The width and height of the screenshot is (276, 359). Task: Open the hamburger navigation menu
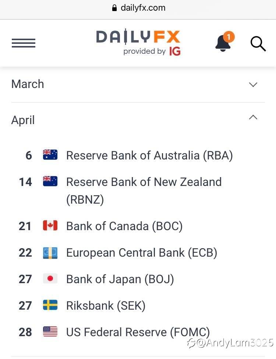coord(24,43)
